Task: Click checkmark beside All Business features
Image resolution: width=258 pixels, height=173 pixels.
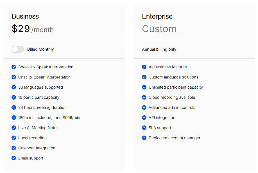Action: tap(144, 67)
